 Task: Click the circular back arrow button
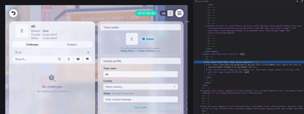coord(13,13)
